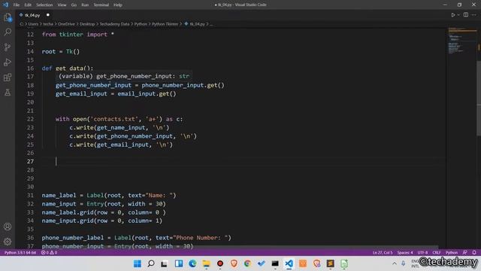The width and height of the screenshot is (481, 271).
Task: Expand the run button dropdown arrow
Action: click(458, 15)
